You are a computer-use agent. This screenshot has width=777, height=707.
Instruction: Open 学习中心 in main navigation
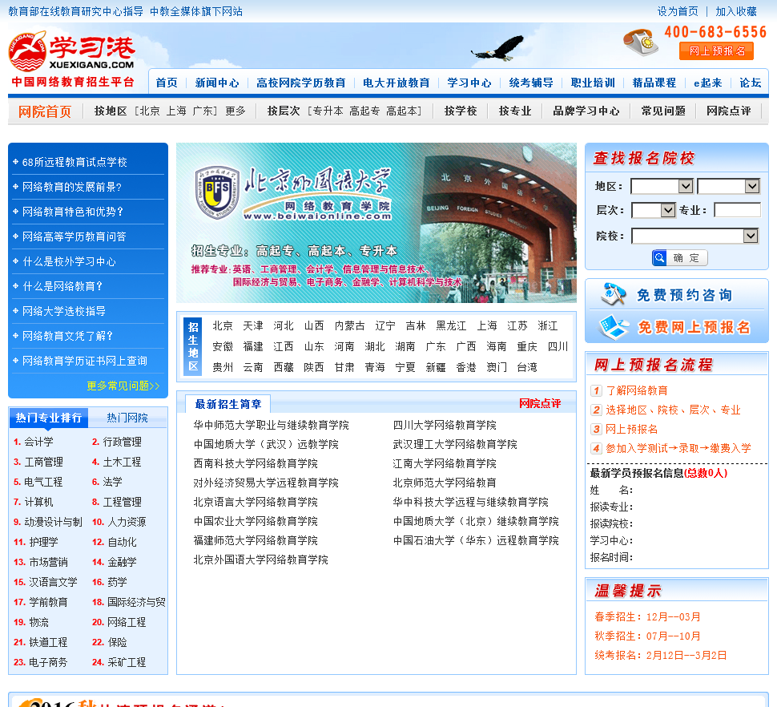click(469, 83)
